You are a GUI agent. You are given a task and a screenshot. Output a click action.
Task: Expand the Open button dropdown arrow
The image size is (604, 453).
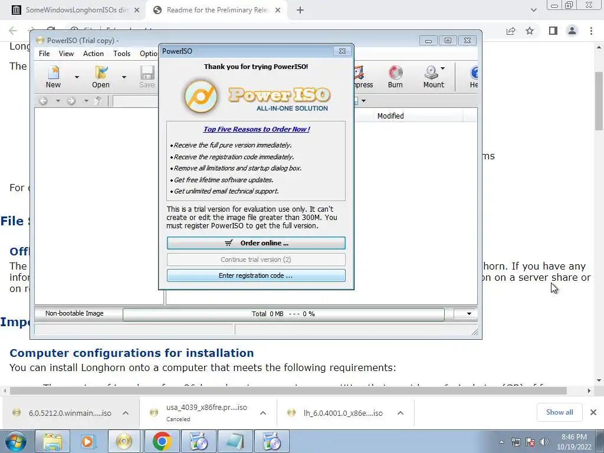124,77
